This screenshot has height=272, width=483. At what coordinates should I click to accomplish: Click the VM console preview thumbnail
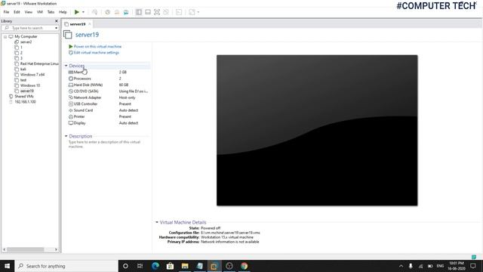(x=317, y=130)
